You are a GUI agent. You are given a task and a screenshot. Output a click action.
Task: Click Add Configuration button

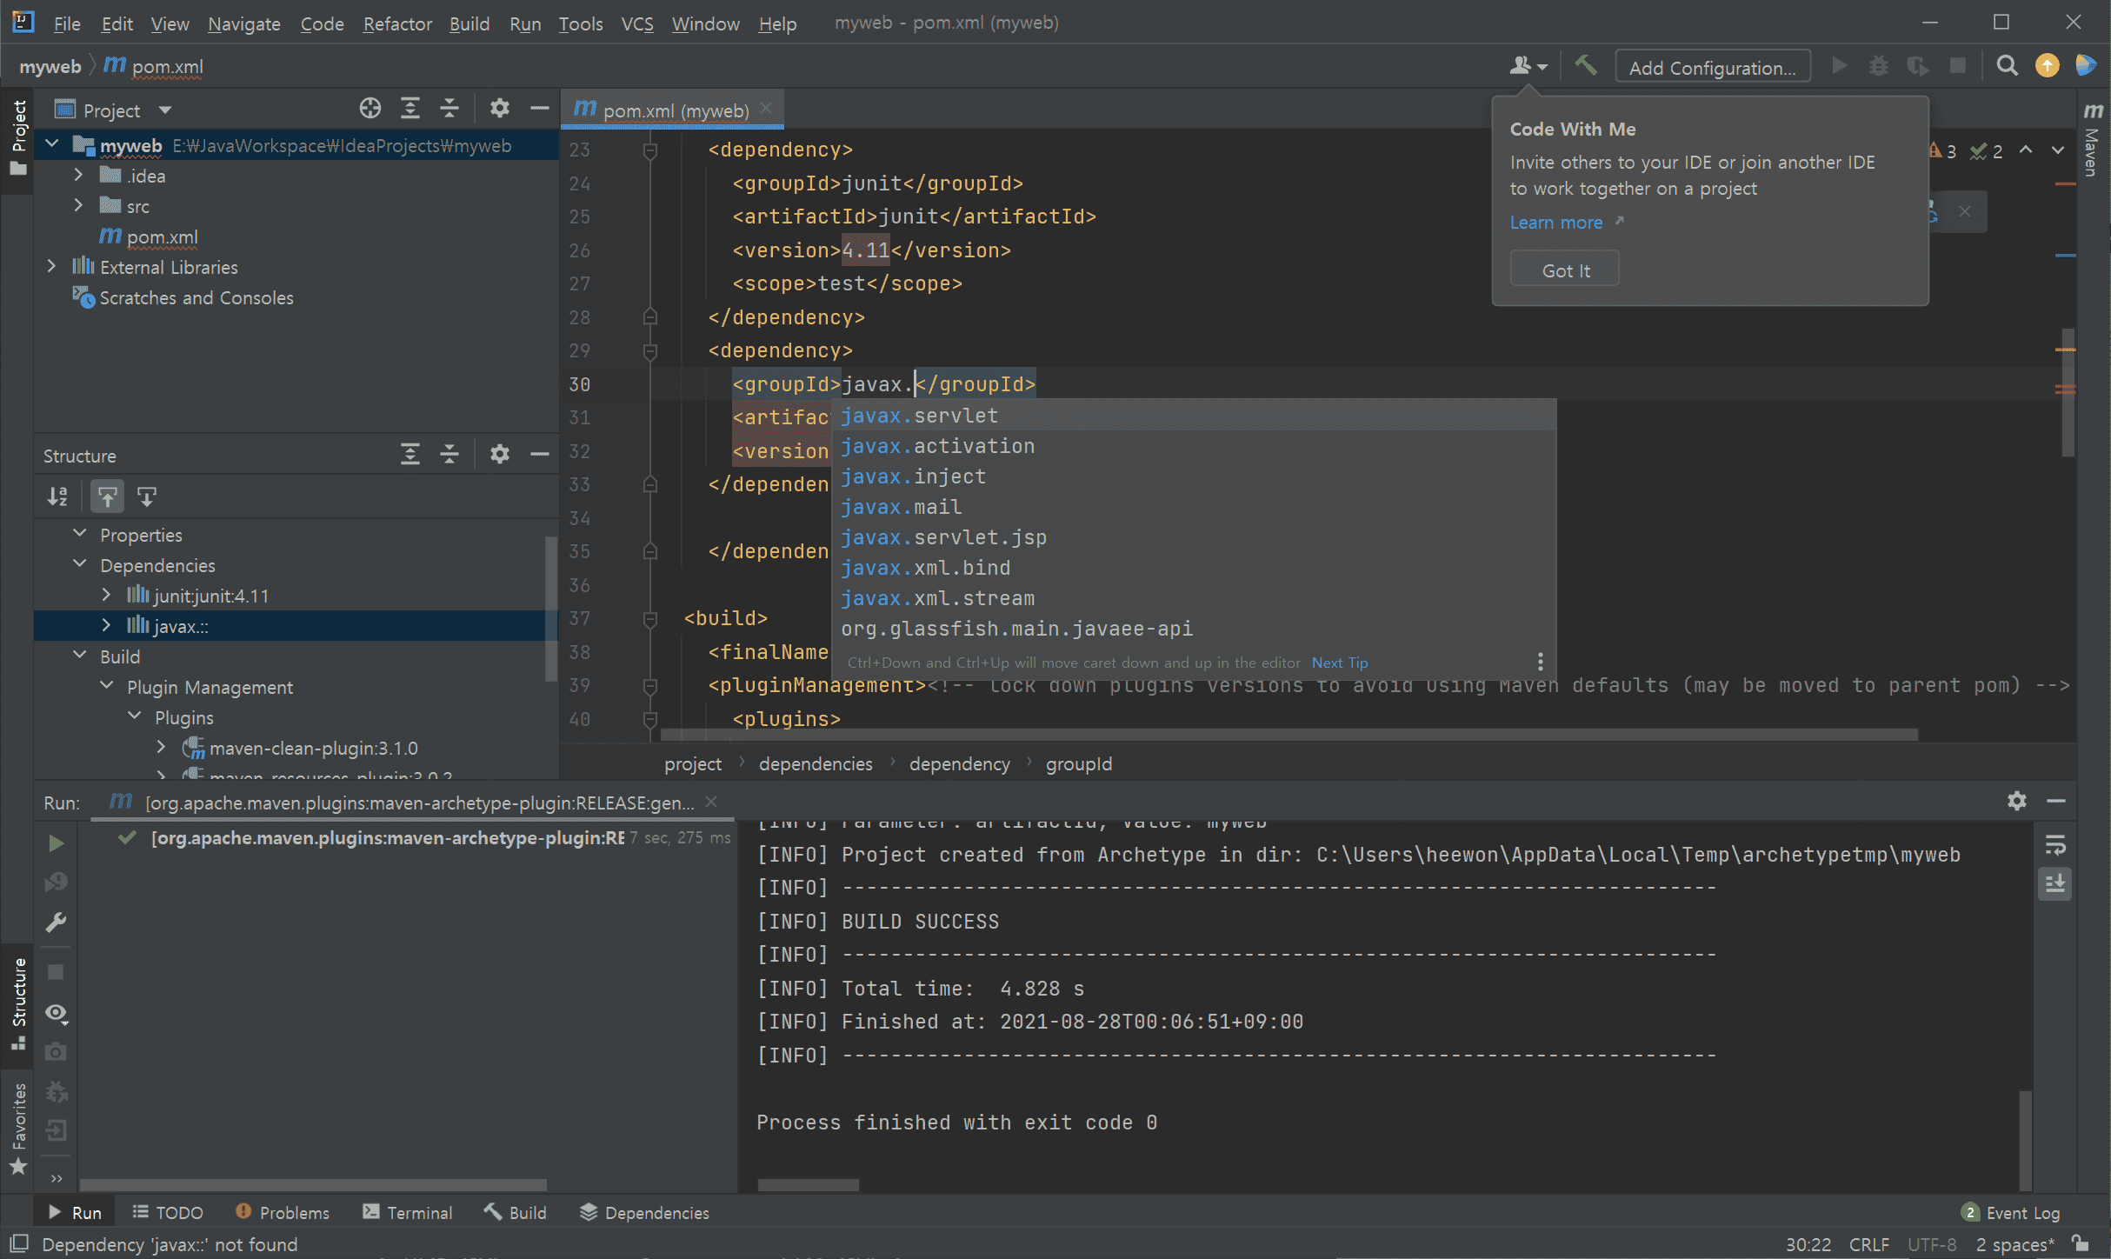1713,67
